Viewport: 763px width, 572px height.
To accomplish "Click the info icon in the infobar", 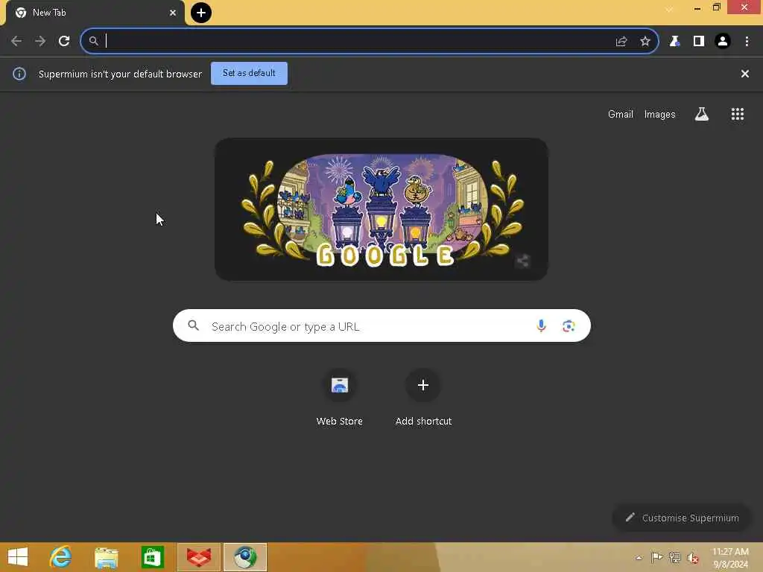I will [19, 74].
